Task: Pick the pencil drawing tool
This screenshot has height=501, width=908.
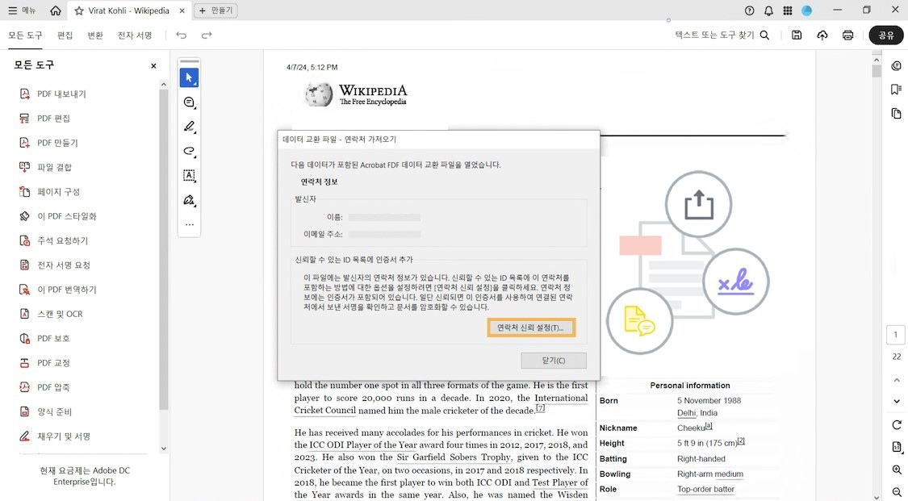Action: (x=189, y=127)
